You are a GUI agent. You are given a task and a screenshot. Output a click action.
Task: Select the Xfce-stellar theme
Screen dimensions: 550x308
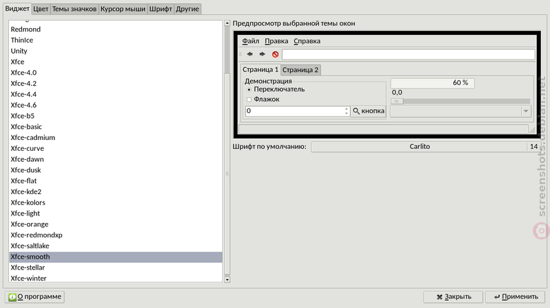(x=115, y=268)
